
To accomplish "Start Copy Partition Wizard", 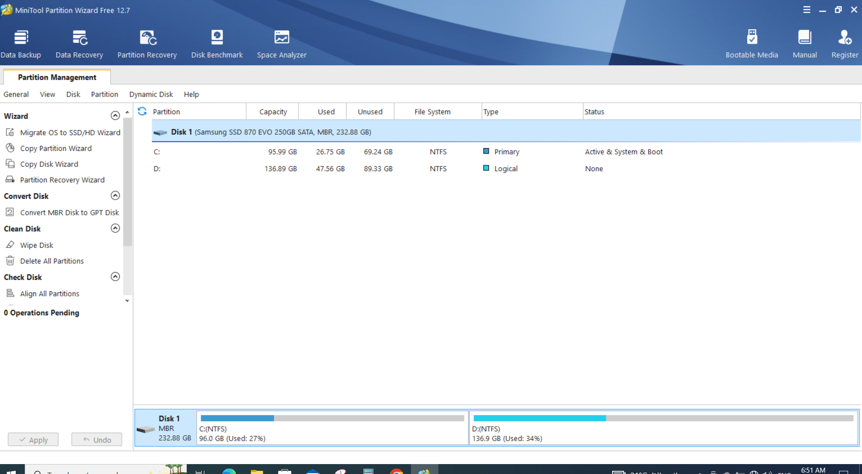I will point(48,148).
